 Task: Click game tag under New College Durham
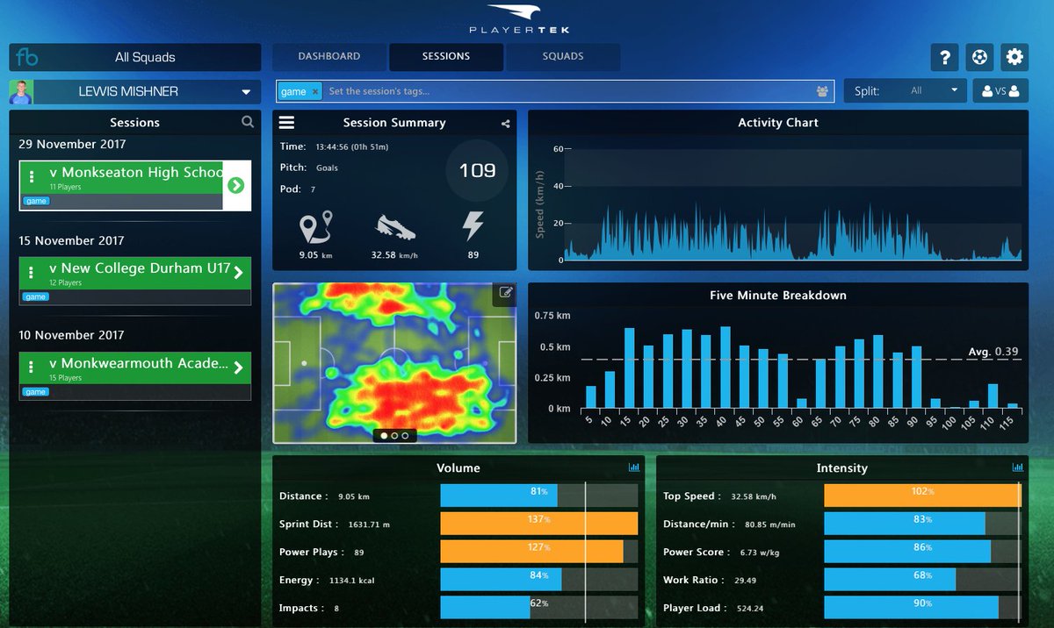tap(36, 296)
